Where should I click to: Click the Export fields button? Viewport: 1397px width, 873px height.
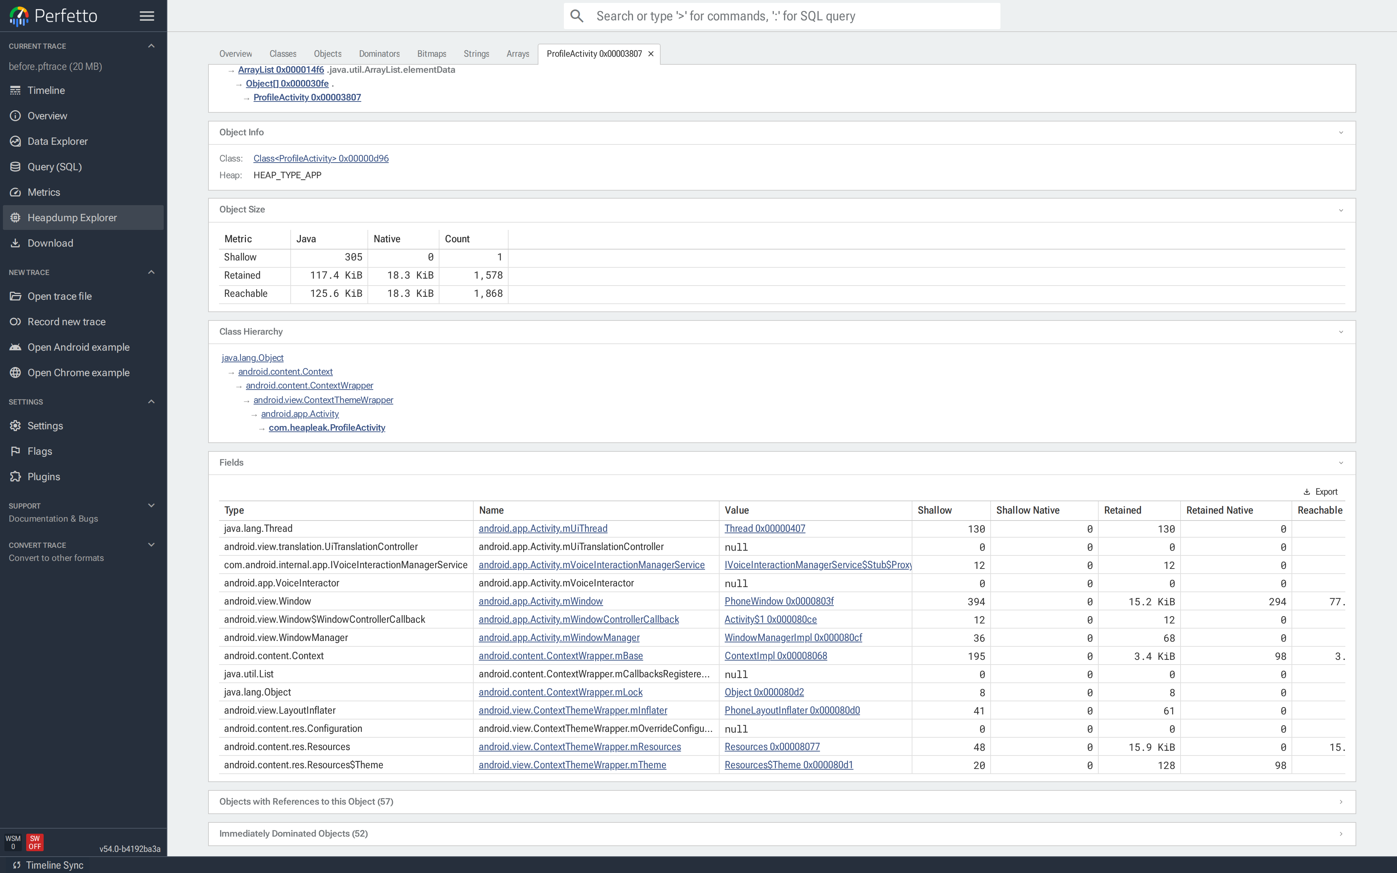point(1321,491)
